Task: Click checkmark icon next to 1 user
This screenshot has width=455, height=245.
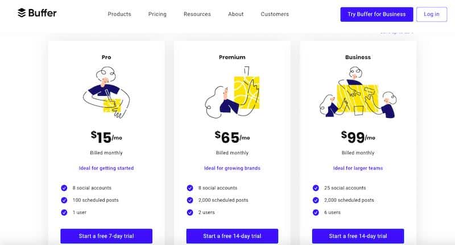Action: click(x=64, y=212)
